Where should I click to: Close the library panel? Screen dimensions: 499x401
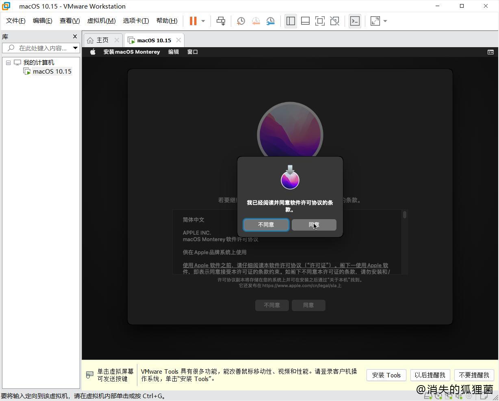pyautogui.click(x=75, y=37)
